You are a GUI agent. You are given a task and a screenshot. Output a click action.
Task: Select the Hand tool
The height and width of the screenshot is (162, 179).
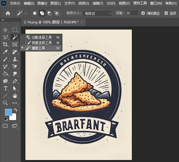[15, 96]
